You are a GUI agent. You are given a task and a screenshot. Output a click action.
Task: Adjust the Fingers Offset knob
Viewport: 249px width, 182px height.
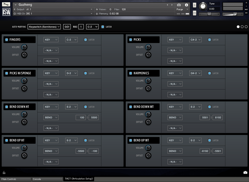click(x=24, y=55)
